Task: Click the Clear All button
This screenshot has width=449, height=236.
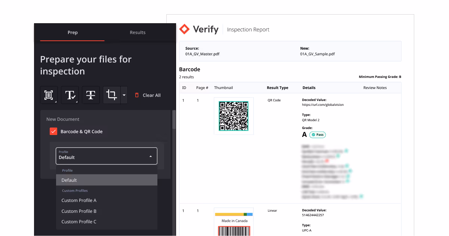Action: click(148, 95)
